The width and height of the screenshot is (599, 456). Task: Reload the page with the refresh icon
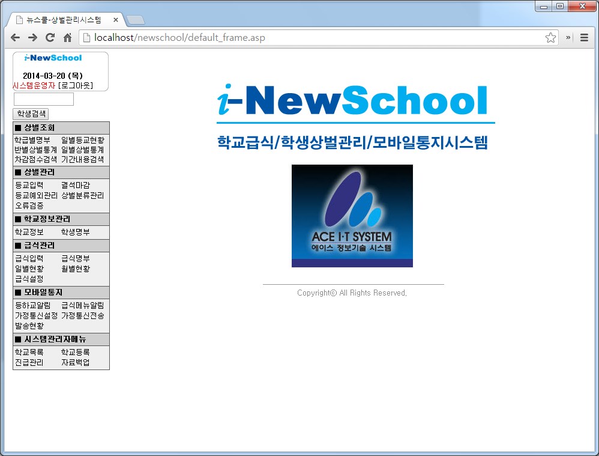pyautogui.click(x=50, y=38)
